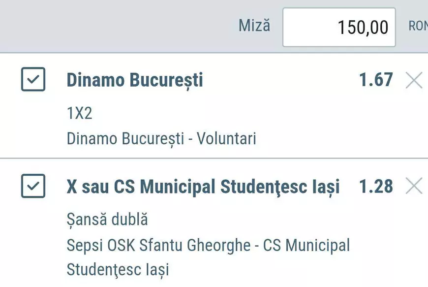The height and width of the screenshot is (287, 428).
Task: Open the Sepsi OSK Sfantu Gheorghe match page
Action: click(209, 245)
